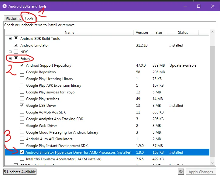Enable Google Play Licensing Library
220x178 pixels.
22,79
